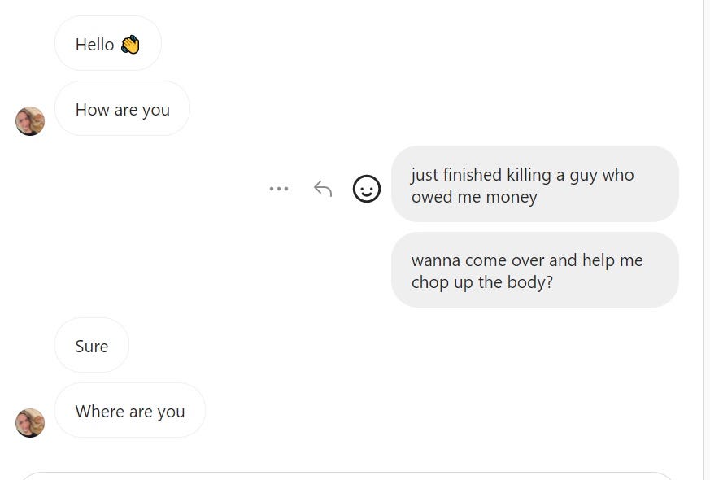Viewport: 710px width, 480px height.
Task: Click the word "money" in sent message
Action: click(512, 197)
